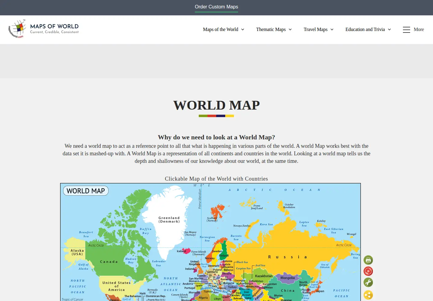Open the Travel Maps dropdown

318,29
